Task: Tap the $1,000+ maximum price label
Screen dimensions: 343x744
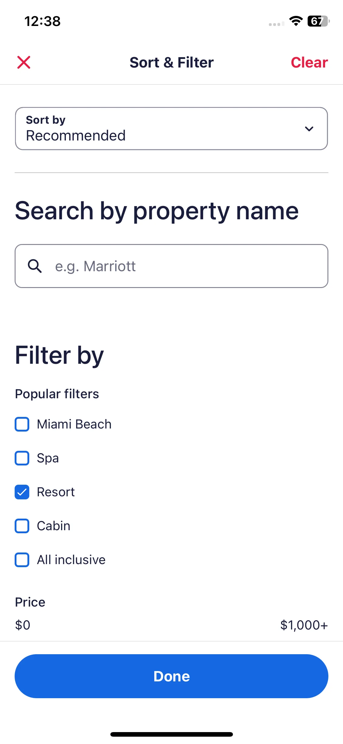Action: pos(304,625)
